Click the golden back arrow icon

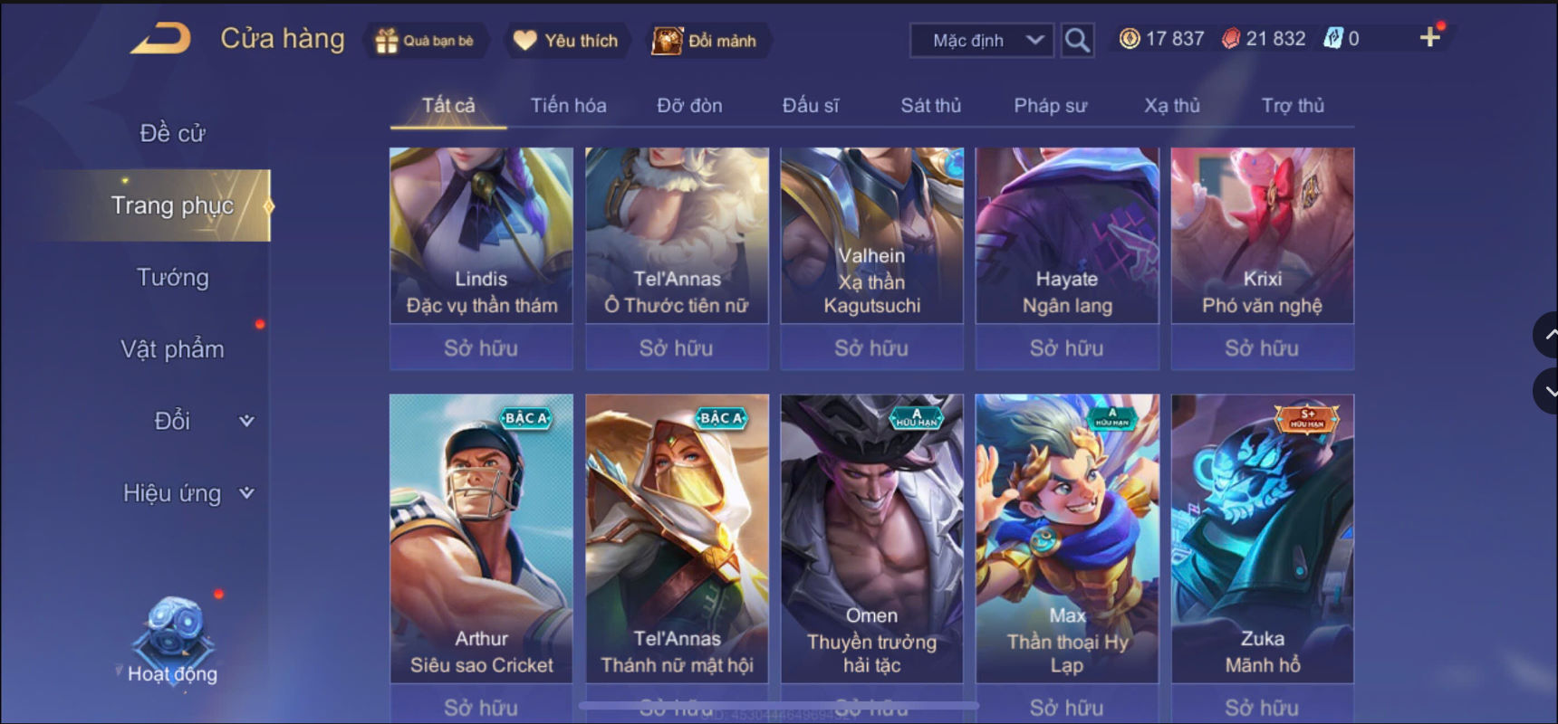[x=161, y=39]
